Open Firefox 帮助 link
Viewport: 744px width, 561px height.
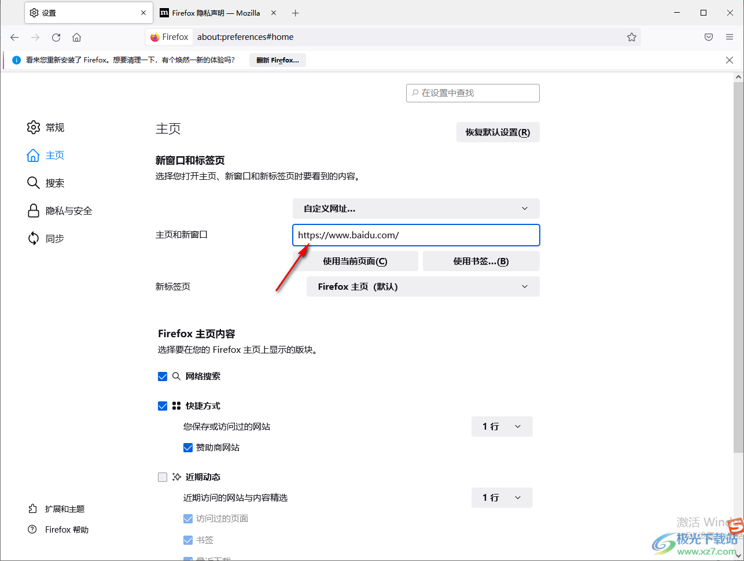[x=58, y=530]
